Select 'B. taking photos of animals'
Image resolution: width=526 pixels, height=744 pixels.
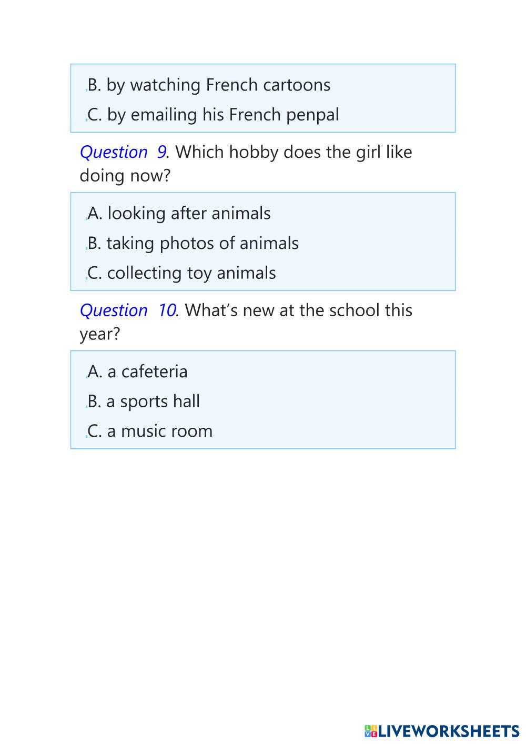193,244
